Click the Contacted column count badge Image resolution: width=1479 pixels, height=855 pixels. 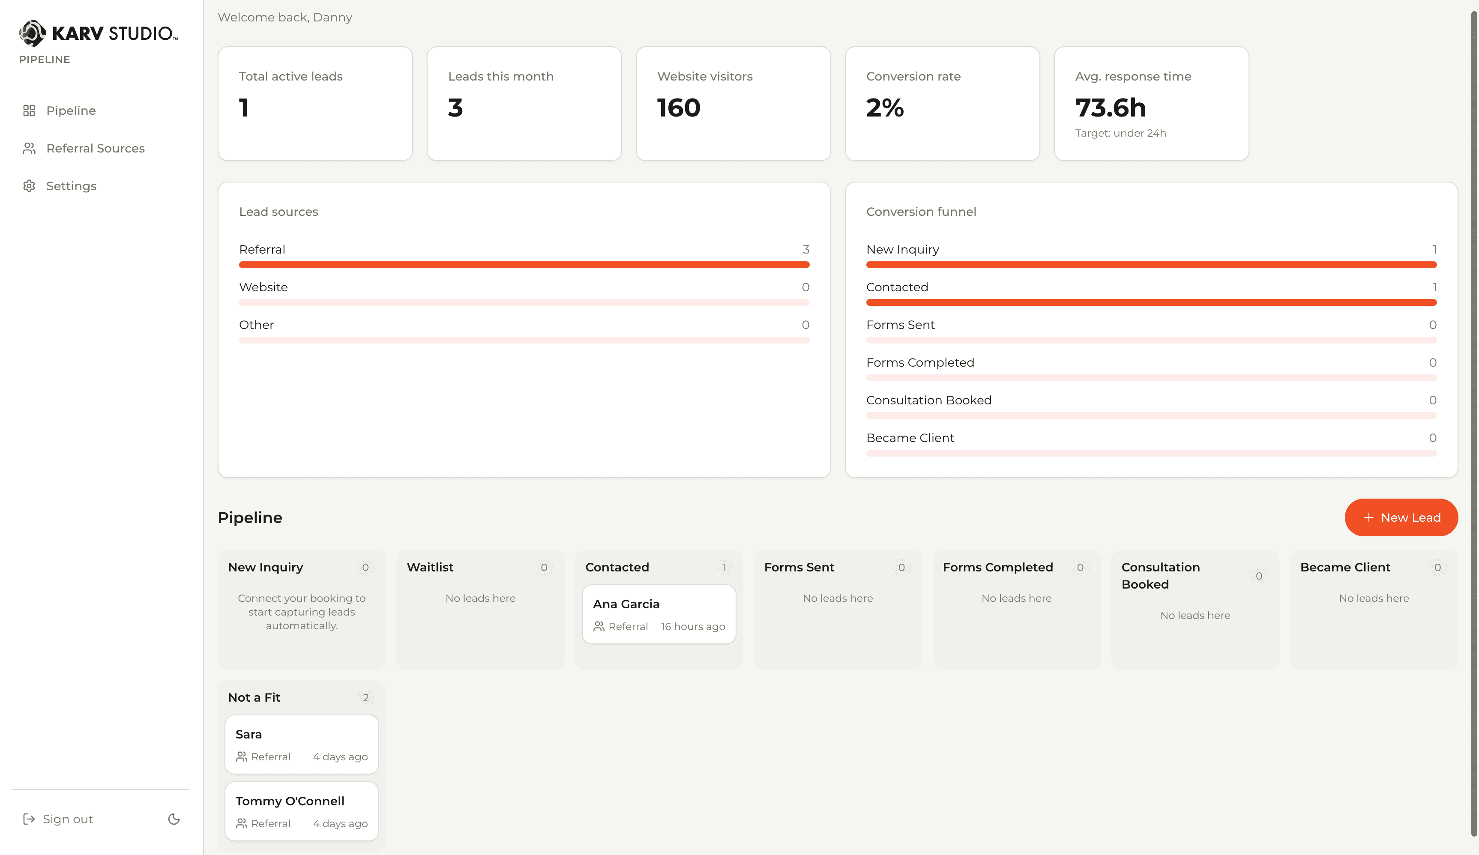(724, 567)
